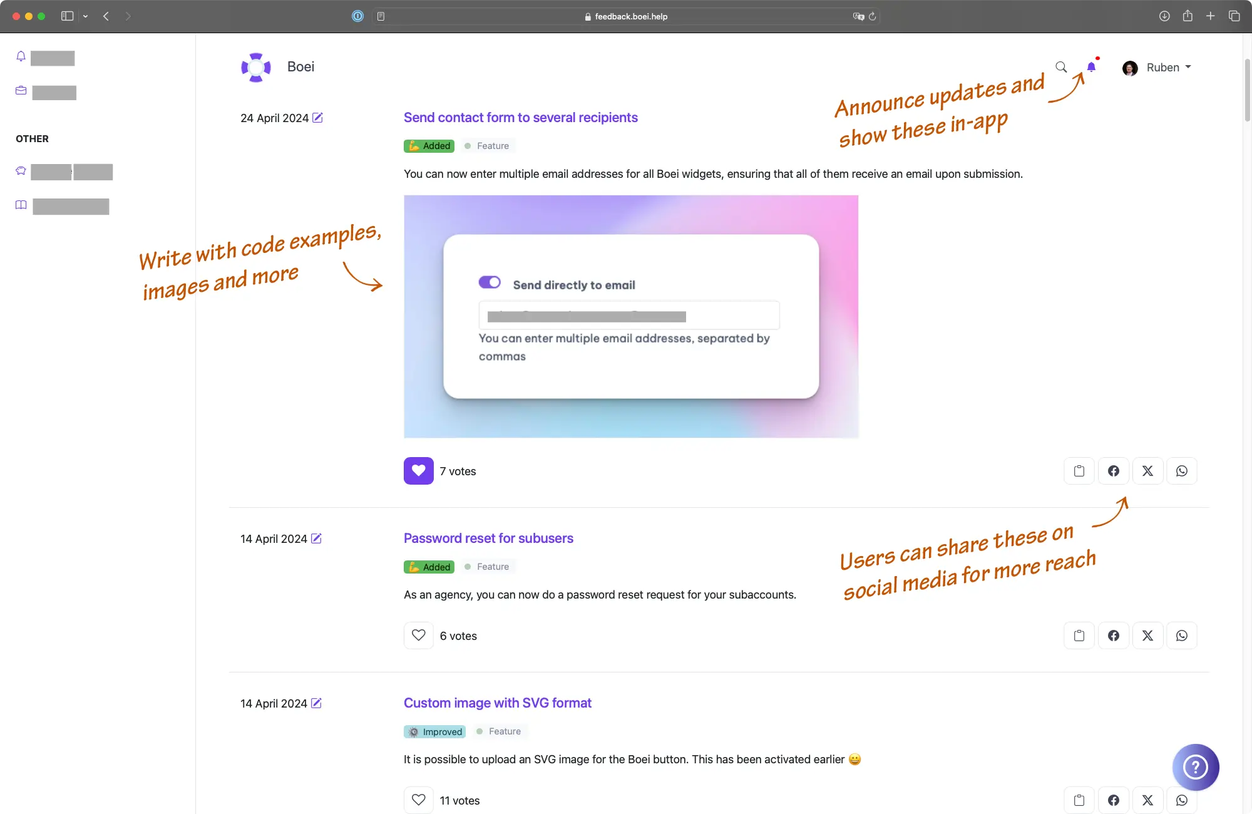Open the floating help bubble button
Image resolution: width=1252 pixels, height=814 pixels.
point(1196,767)
